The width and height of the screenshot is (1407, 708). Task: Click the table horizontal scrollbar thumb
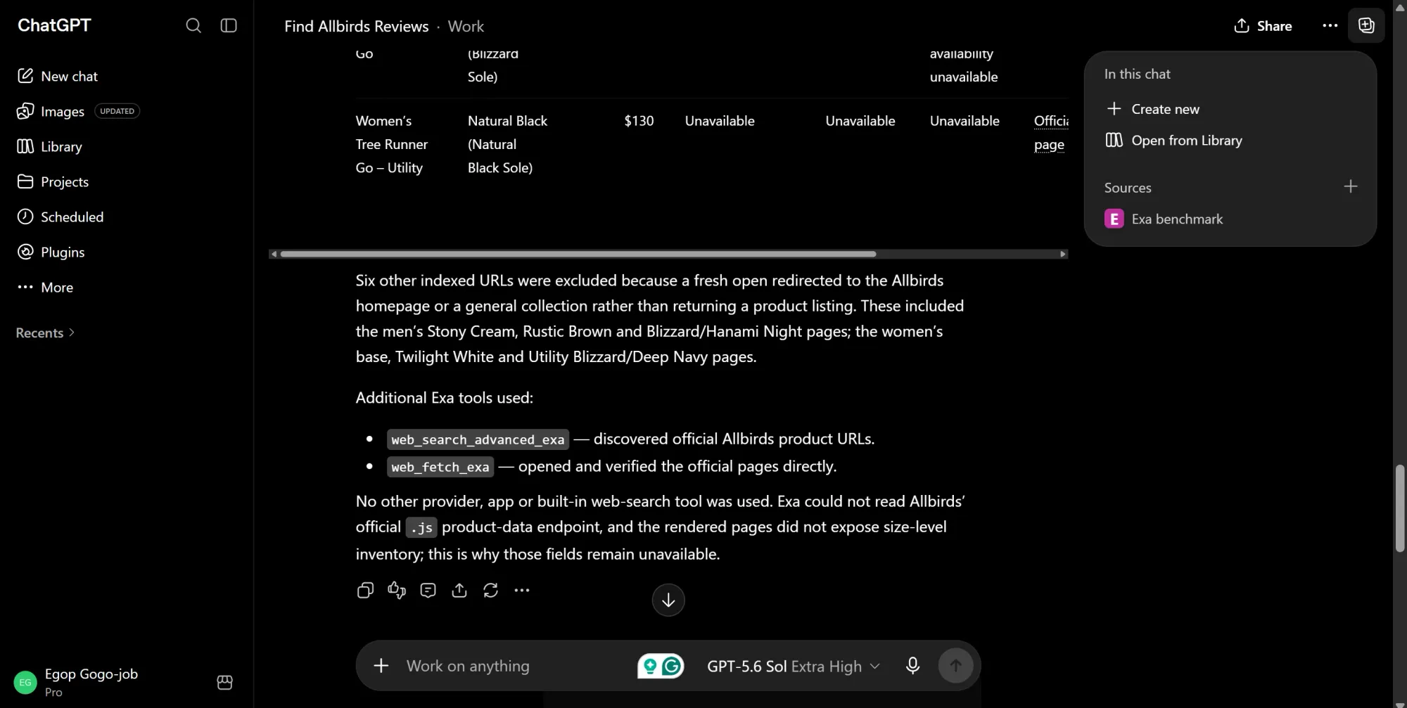[x=578, y=254]
